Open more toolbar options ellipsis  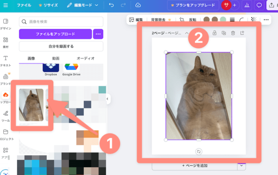[266, 19]
